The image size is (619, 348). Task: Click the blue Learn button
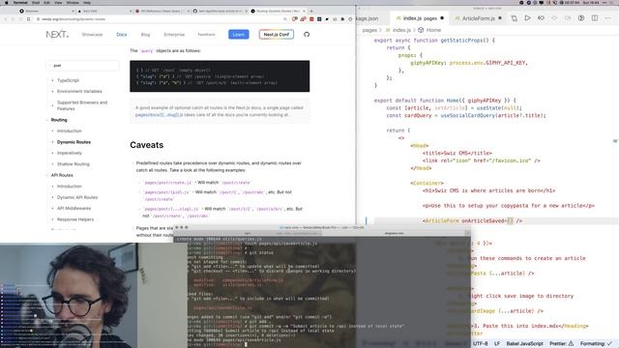point(239,35)
